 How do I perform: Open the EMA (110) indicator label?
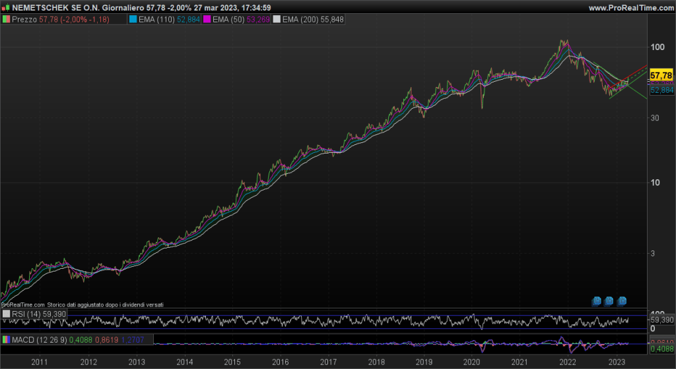pyautogui.click(x=165, y=20)
